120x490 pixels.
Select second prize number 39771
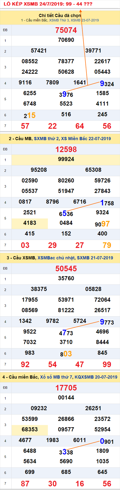[x=93, y=51]
